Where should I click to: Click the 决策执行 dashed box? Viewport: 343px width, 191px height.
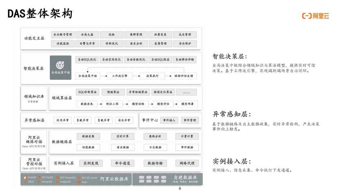152,76
